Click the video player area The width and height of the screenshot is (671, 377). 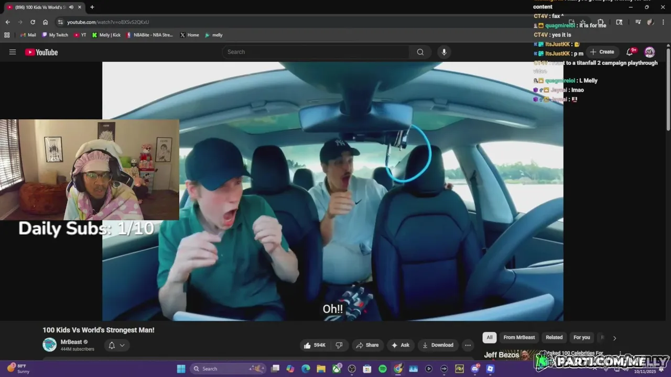pyautogui.click(x=333, y=191)
